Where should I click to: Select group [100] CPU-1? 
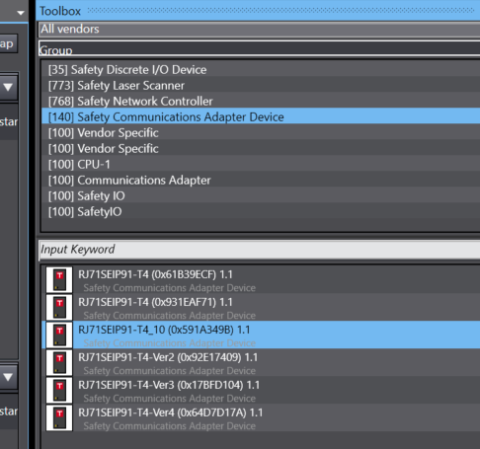pyautogui.click(x=261, y=164)
